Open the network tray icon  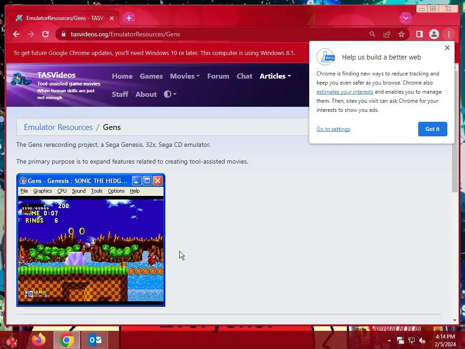point(411,340)
